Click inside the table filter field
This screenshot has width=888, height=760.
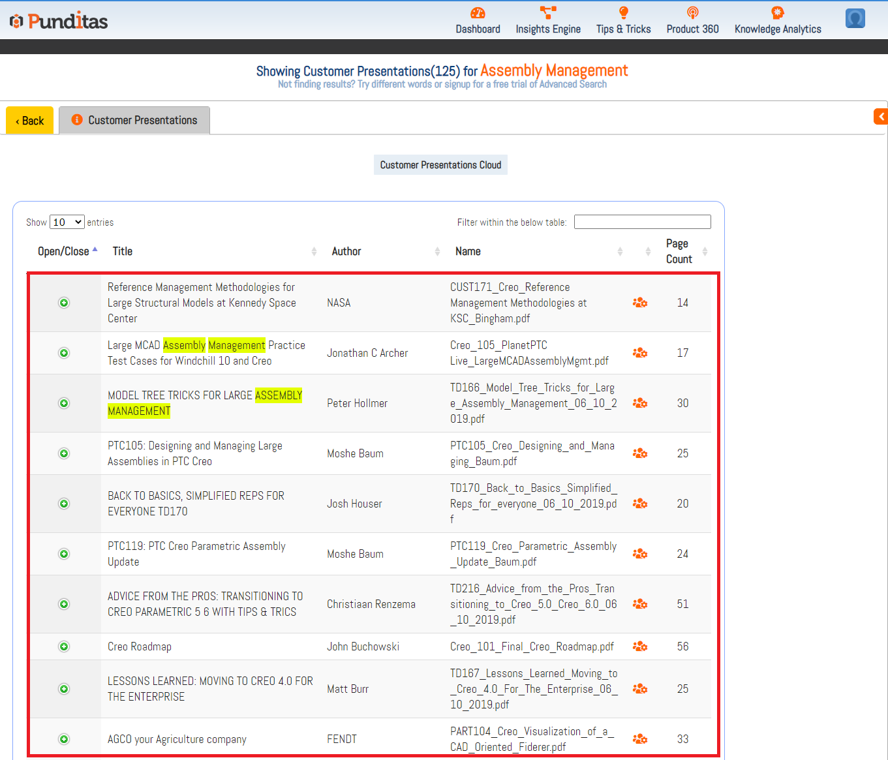click(x=641, y=222)
